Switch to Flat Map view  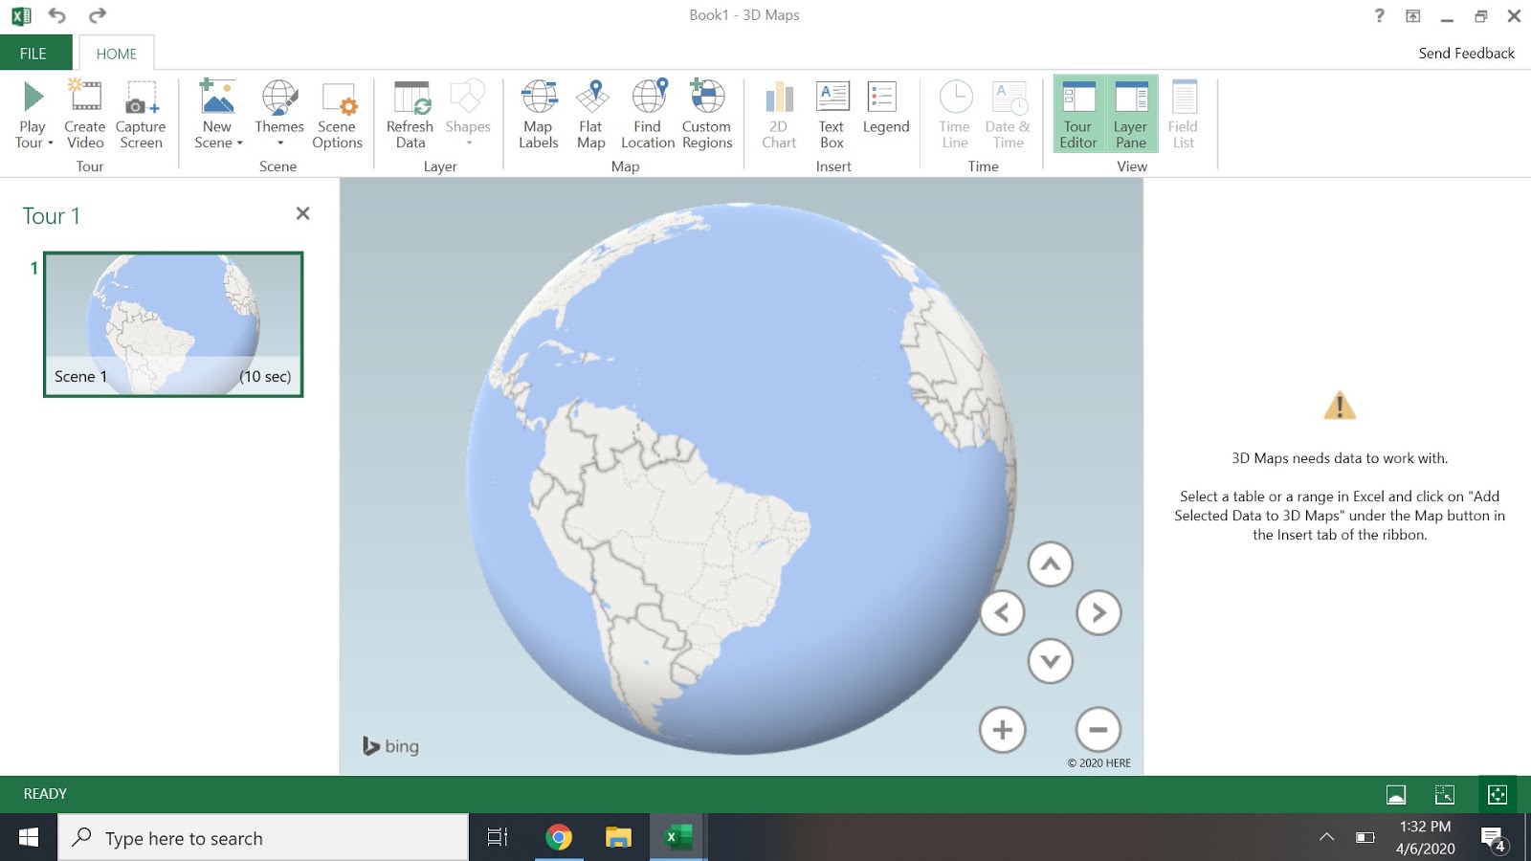click(x=591, y=115)
